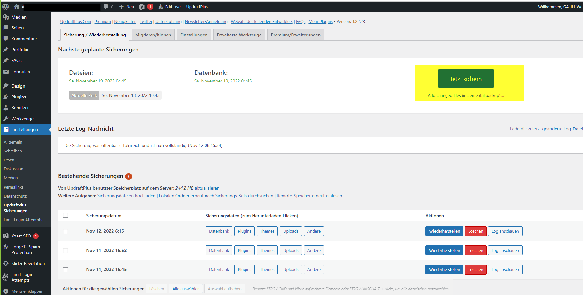Click Wiederherstellen for Nov 11, 2022 15:45

[444, 269]
